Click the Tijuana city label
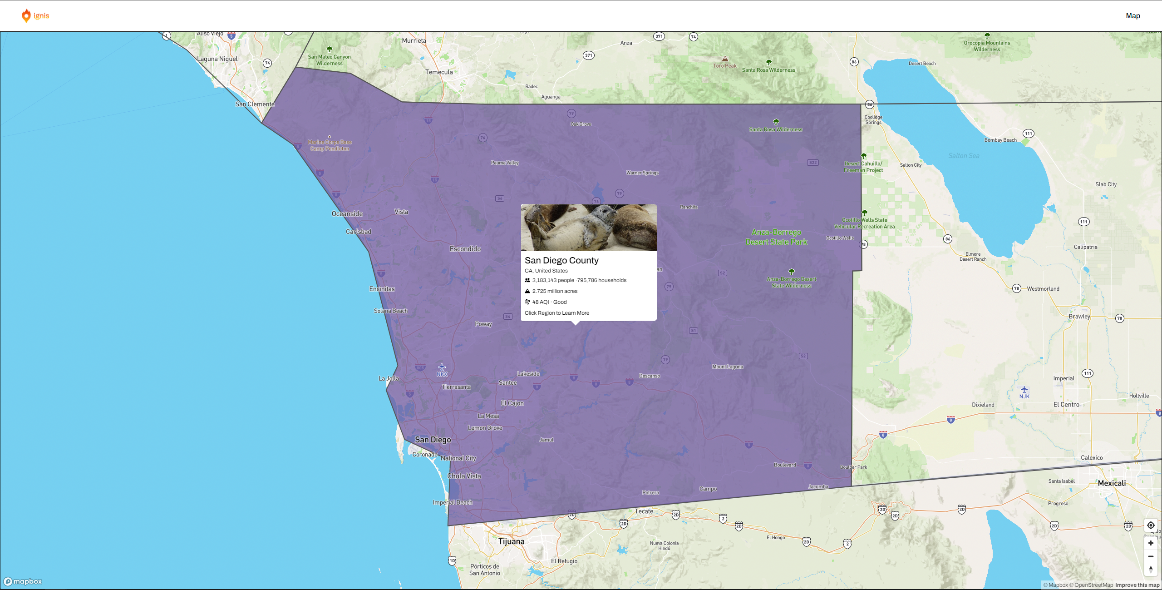Viewport: 1162px width, 590px height. click(511, 541)
